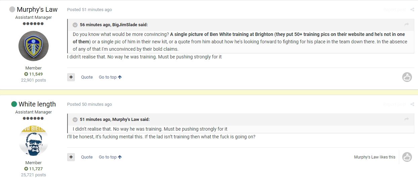The width and height of the screenshot is (418, 182).
Task: Jump to BigJimSlade's quoted post using arrow icon
Action: pyautogui.click(x=407, y=25)
